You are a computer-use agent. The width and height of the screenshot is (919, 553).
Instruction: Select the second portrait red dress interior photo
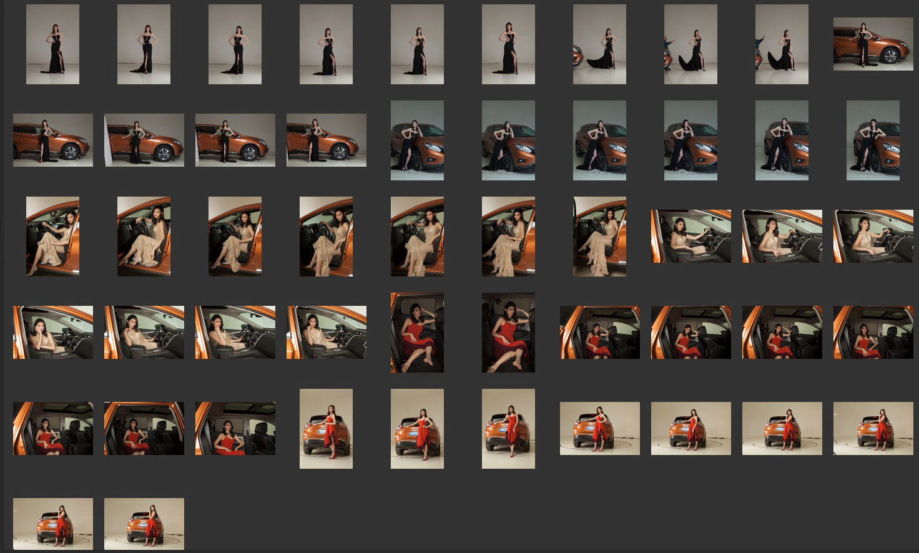(x=508, y=333)
